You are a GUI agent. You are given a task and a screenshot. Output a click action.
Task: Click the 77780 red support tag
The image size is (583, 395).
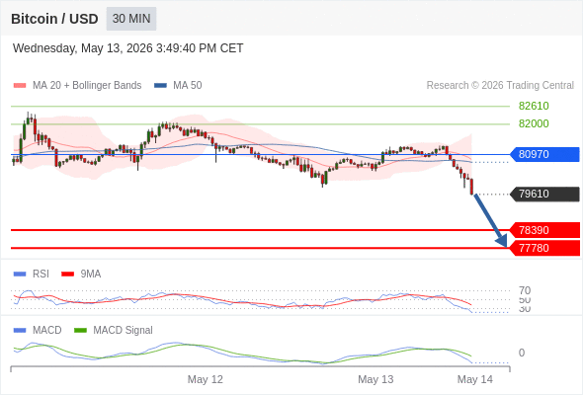[x=544, y=248]
